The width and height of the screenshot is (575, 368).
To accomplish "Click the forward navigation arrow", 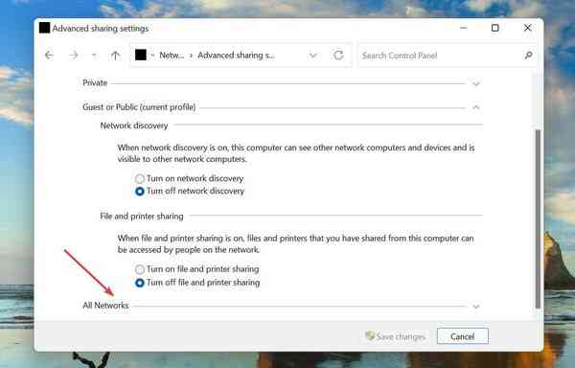I will pyautogui.click(x=74, y=56).
